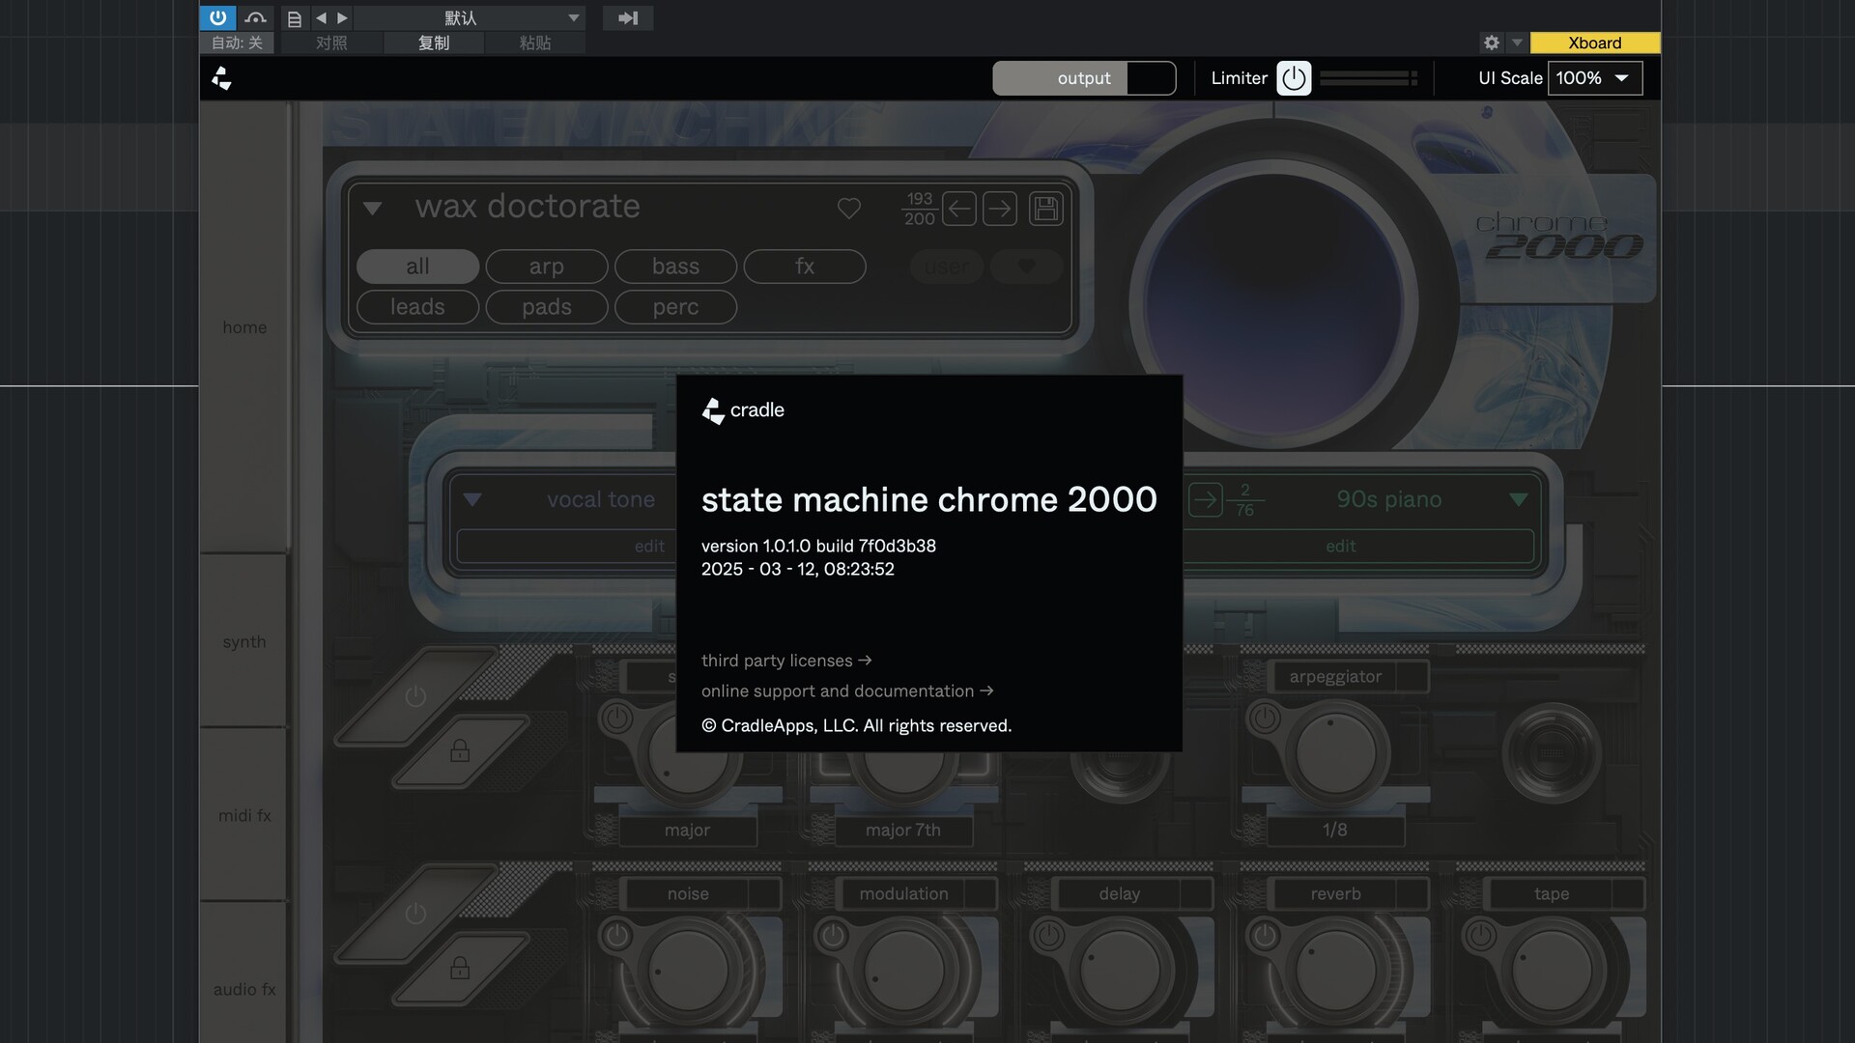1855x1043 pixels.
Task: Open the preset file document icon
Action: (x=295, y=18)
